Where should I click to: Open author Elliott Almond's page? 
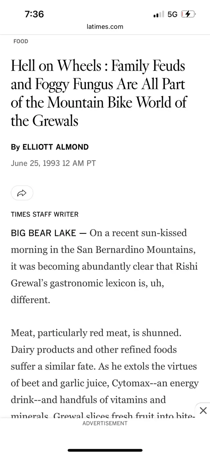55,147
